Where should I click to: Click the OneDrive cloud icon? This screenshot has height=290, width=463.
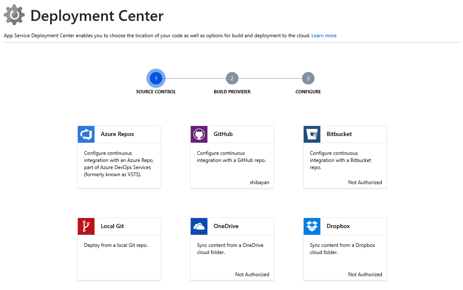199,226
